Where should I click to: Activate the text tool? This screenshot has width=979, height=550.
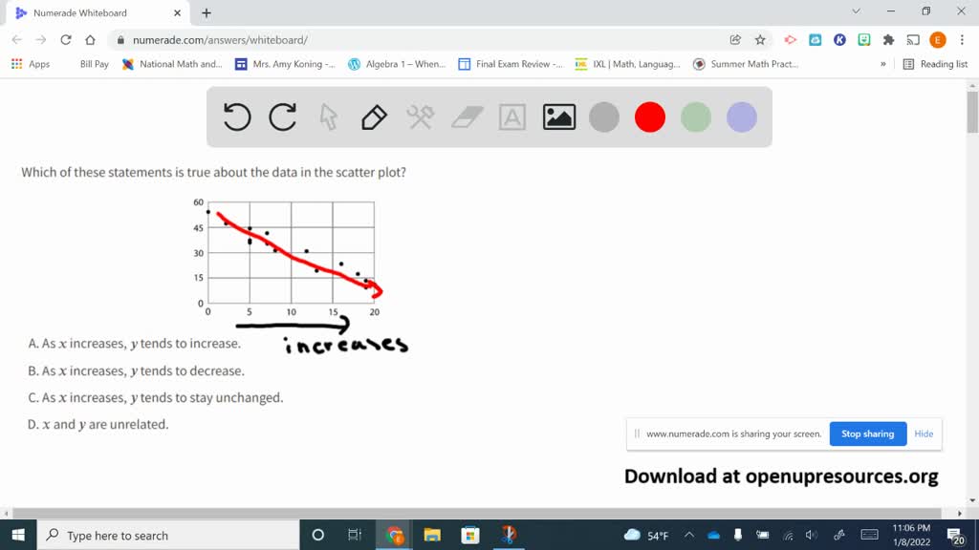(x=512, y=116)
